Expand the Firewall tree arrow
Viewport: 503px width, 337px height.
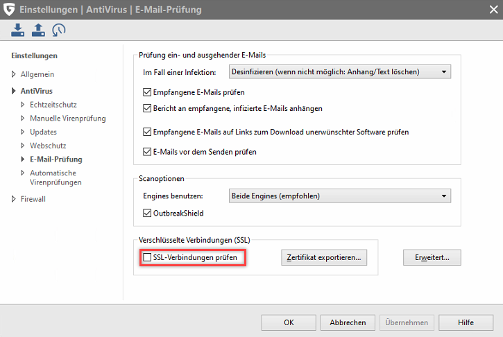(13, 199)
